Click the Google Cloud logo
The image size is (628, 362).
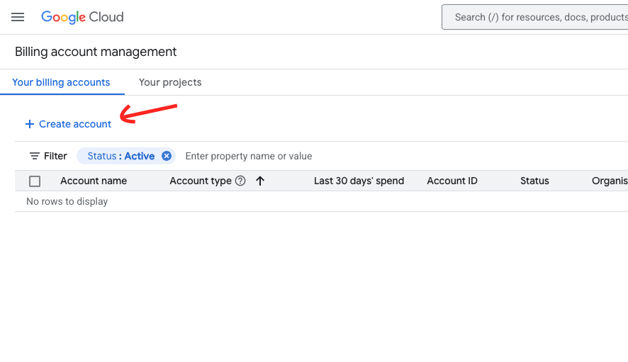pos(82,17)
